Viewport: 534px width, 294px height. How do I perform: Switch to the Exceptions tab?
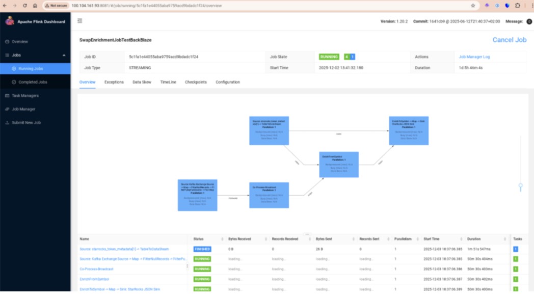click(x=114, y=82)
